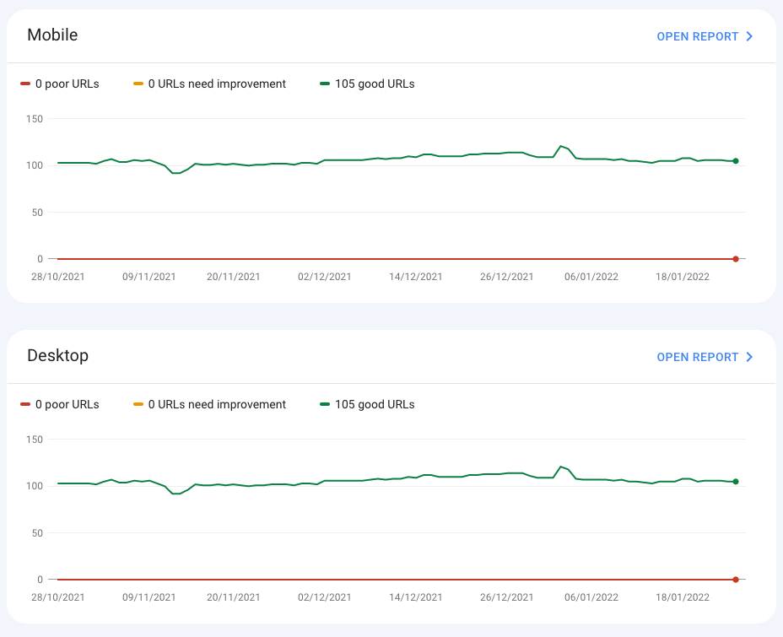Click the red endpoint dot on the Desktop chart baseline

click(x=735, y=580)
